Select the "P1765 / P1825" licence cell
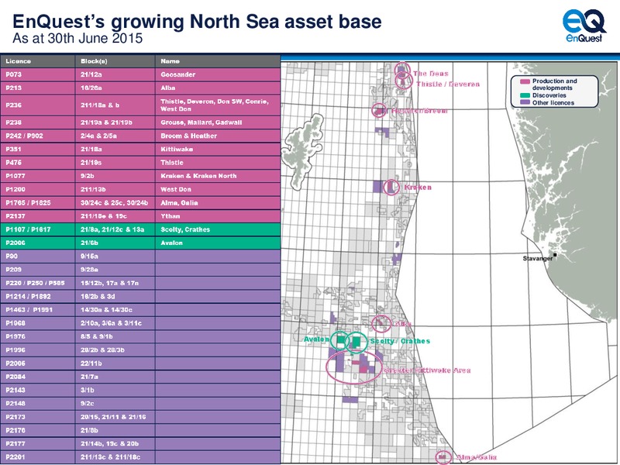 (x=37, y=203)
